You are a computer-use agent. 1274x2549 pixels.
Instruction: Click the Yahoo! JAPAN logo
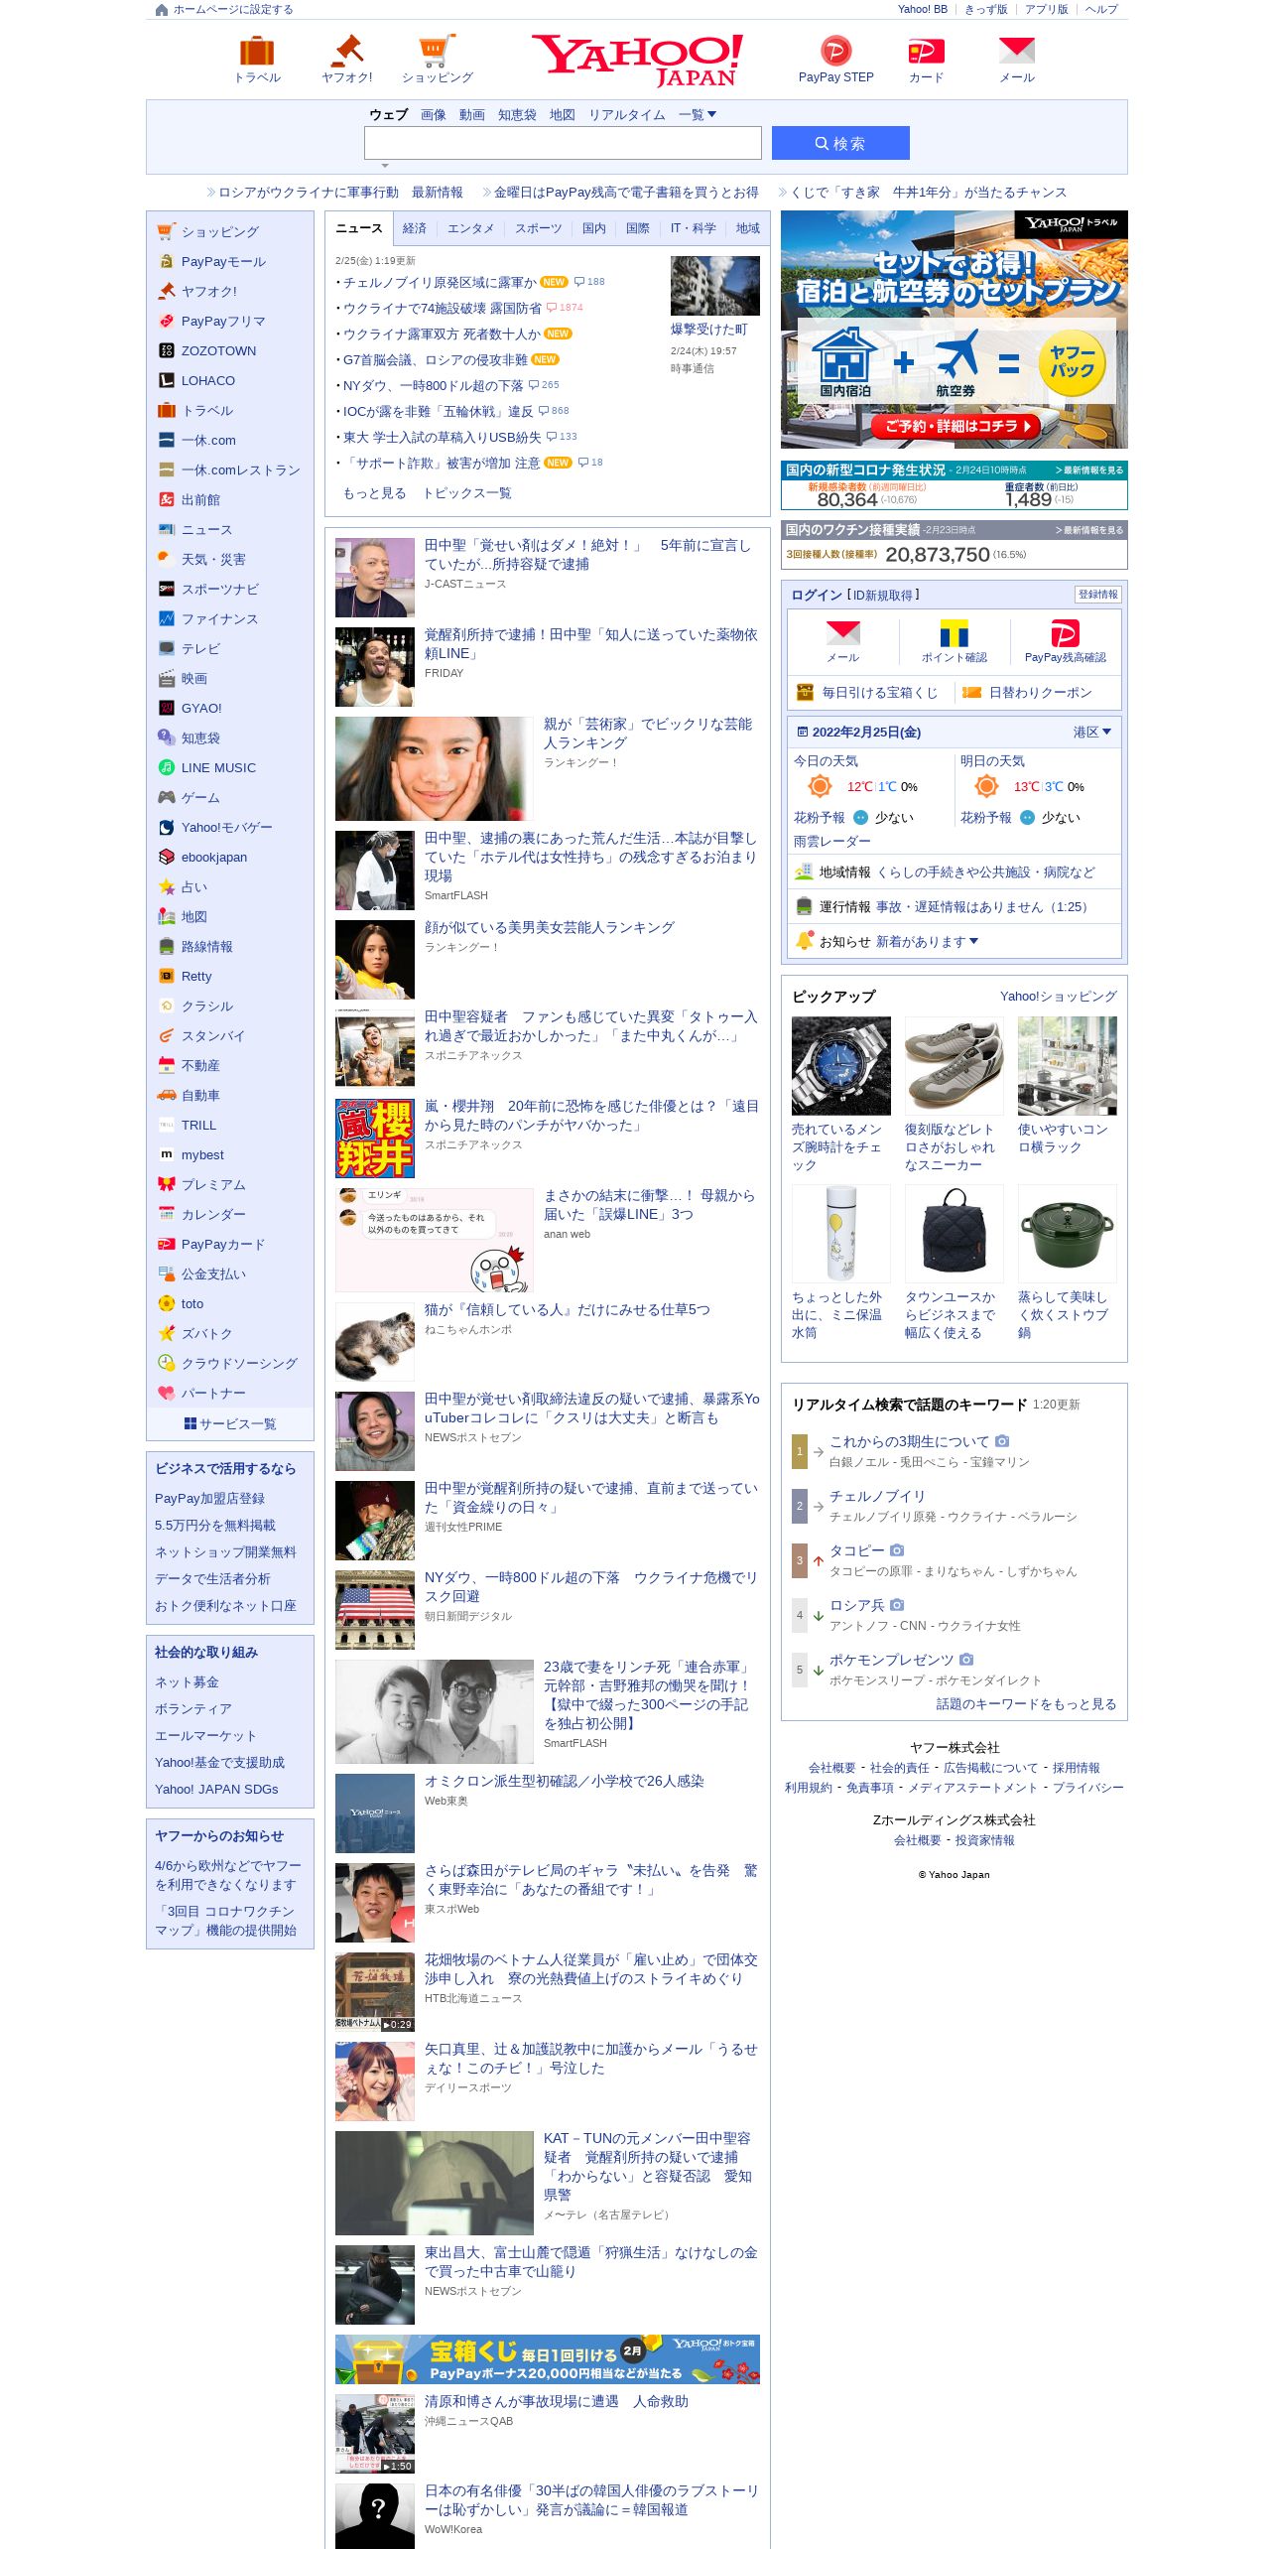(637, 61)
